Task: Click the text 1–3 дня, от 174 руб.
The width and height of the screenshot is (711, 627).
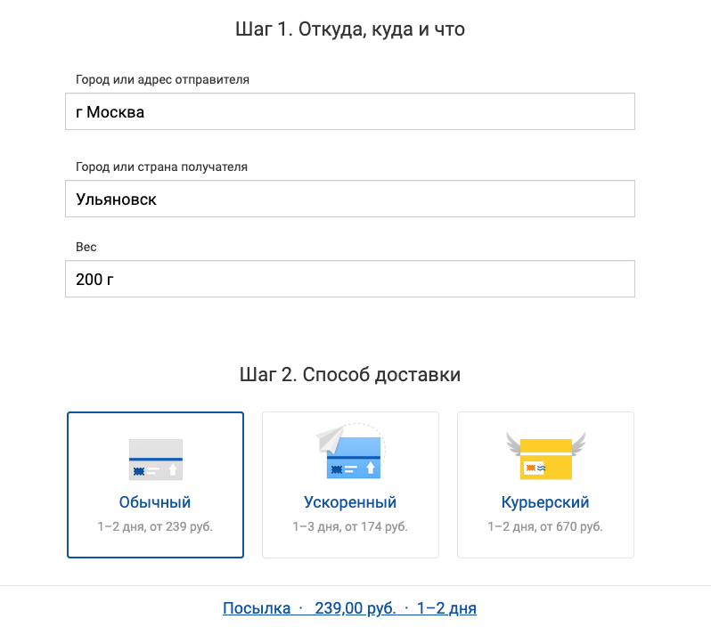Action: click(x=350, y=527)
